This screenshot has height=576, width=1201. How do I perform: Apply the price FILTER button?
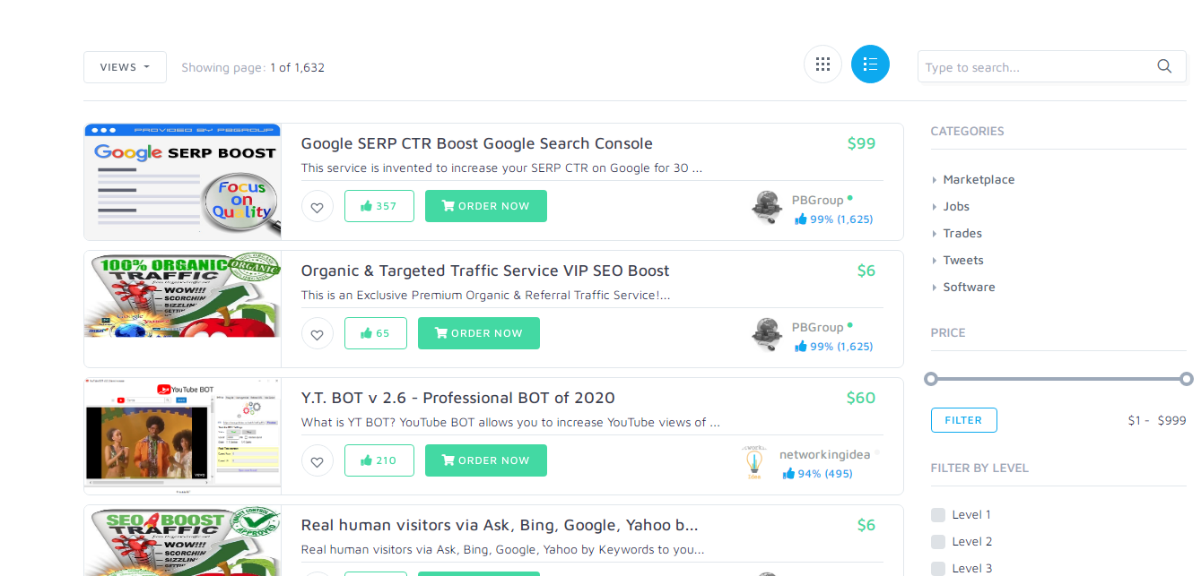point(963,420)
